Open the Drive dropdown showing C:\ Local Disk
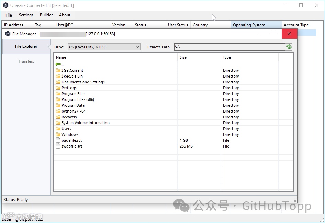Screen dimensions: 325x223 (104, 47)
